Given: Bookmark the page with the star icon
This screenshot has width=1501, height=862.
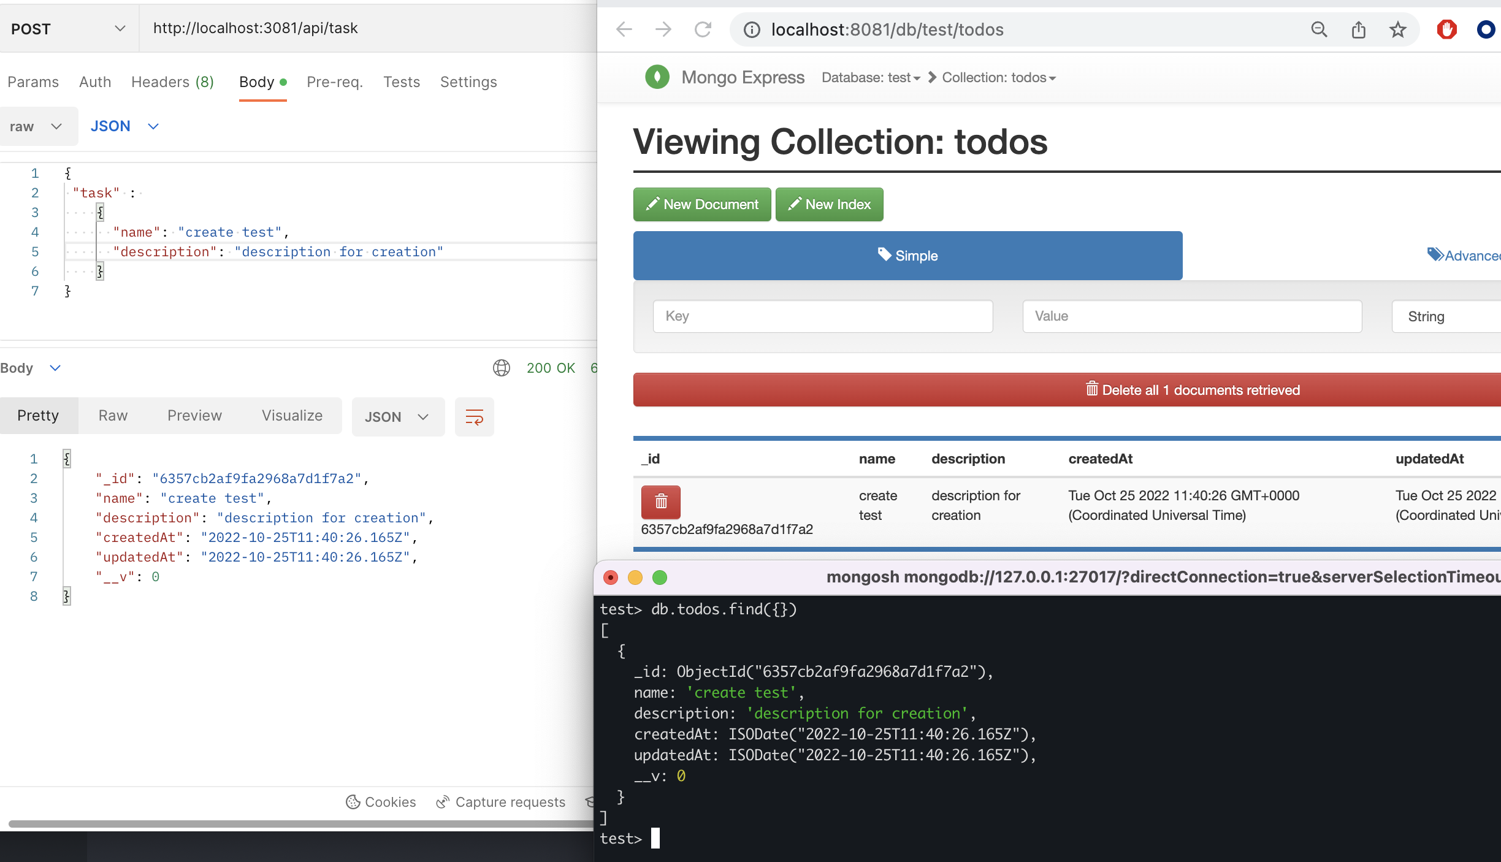Looking at the screenshot, I should pos(1397,29).
